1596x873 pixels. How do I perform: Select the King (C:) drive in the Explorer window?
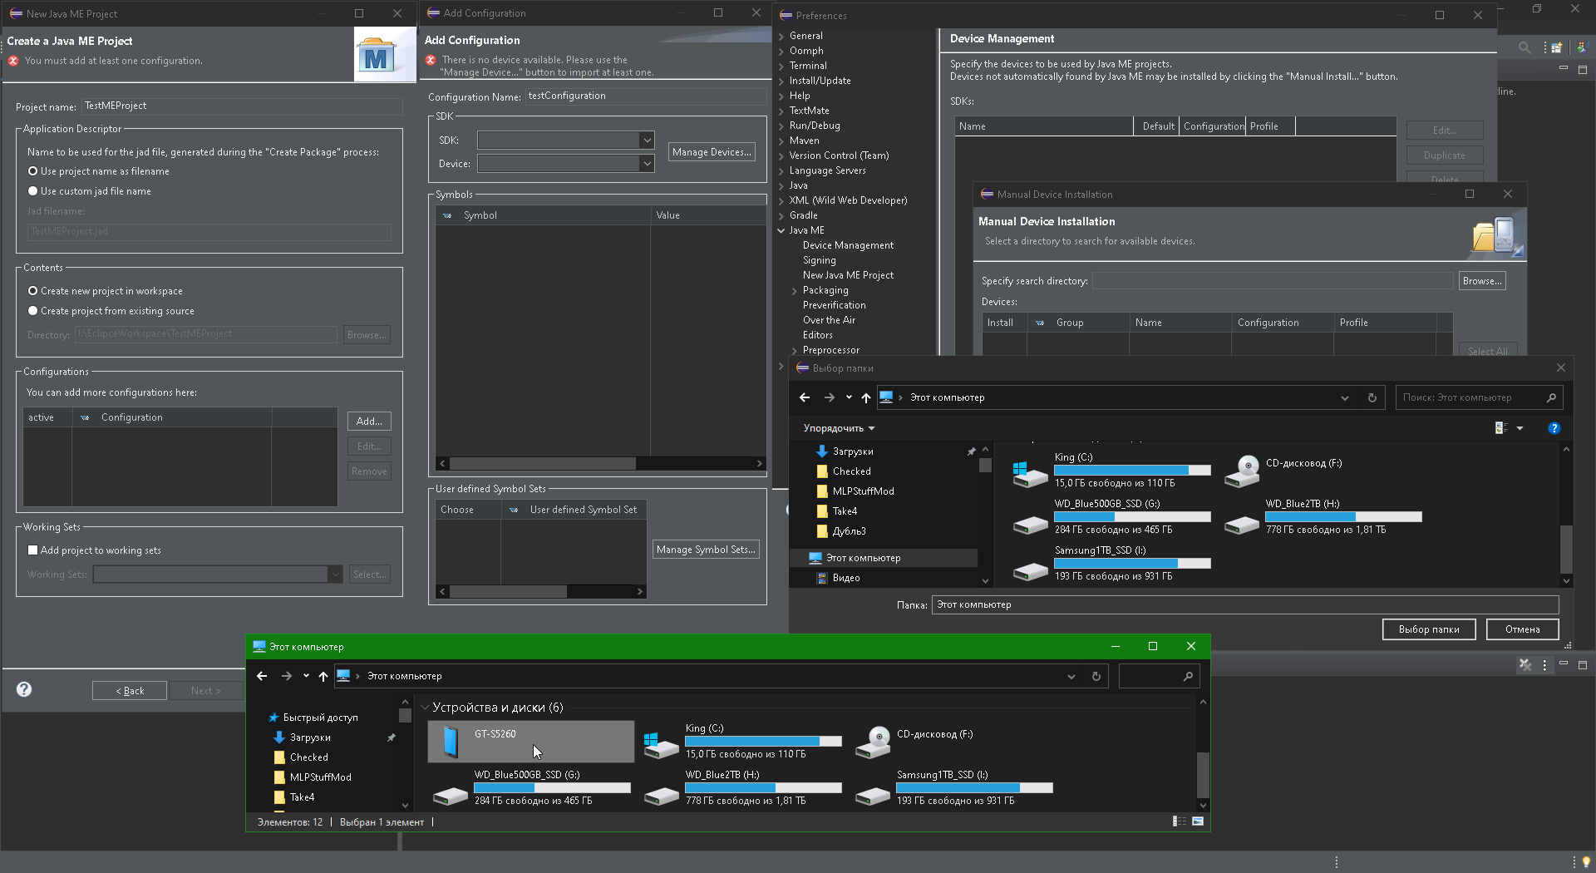pyautogui.click(x=742, y=742)
